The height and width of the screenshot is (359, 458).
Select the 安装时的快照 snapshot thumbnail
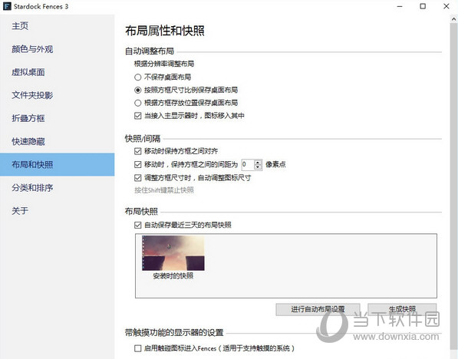tap(173, 253)
